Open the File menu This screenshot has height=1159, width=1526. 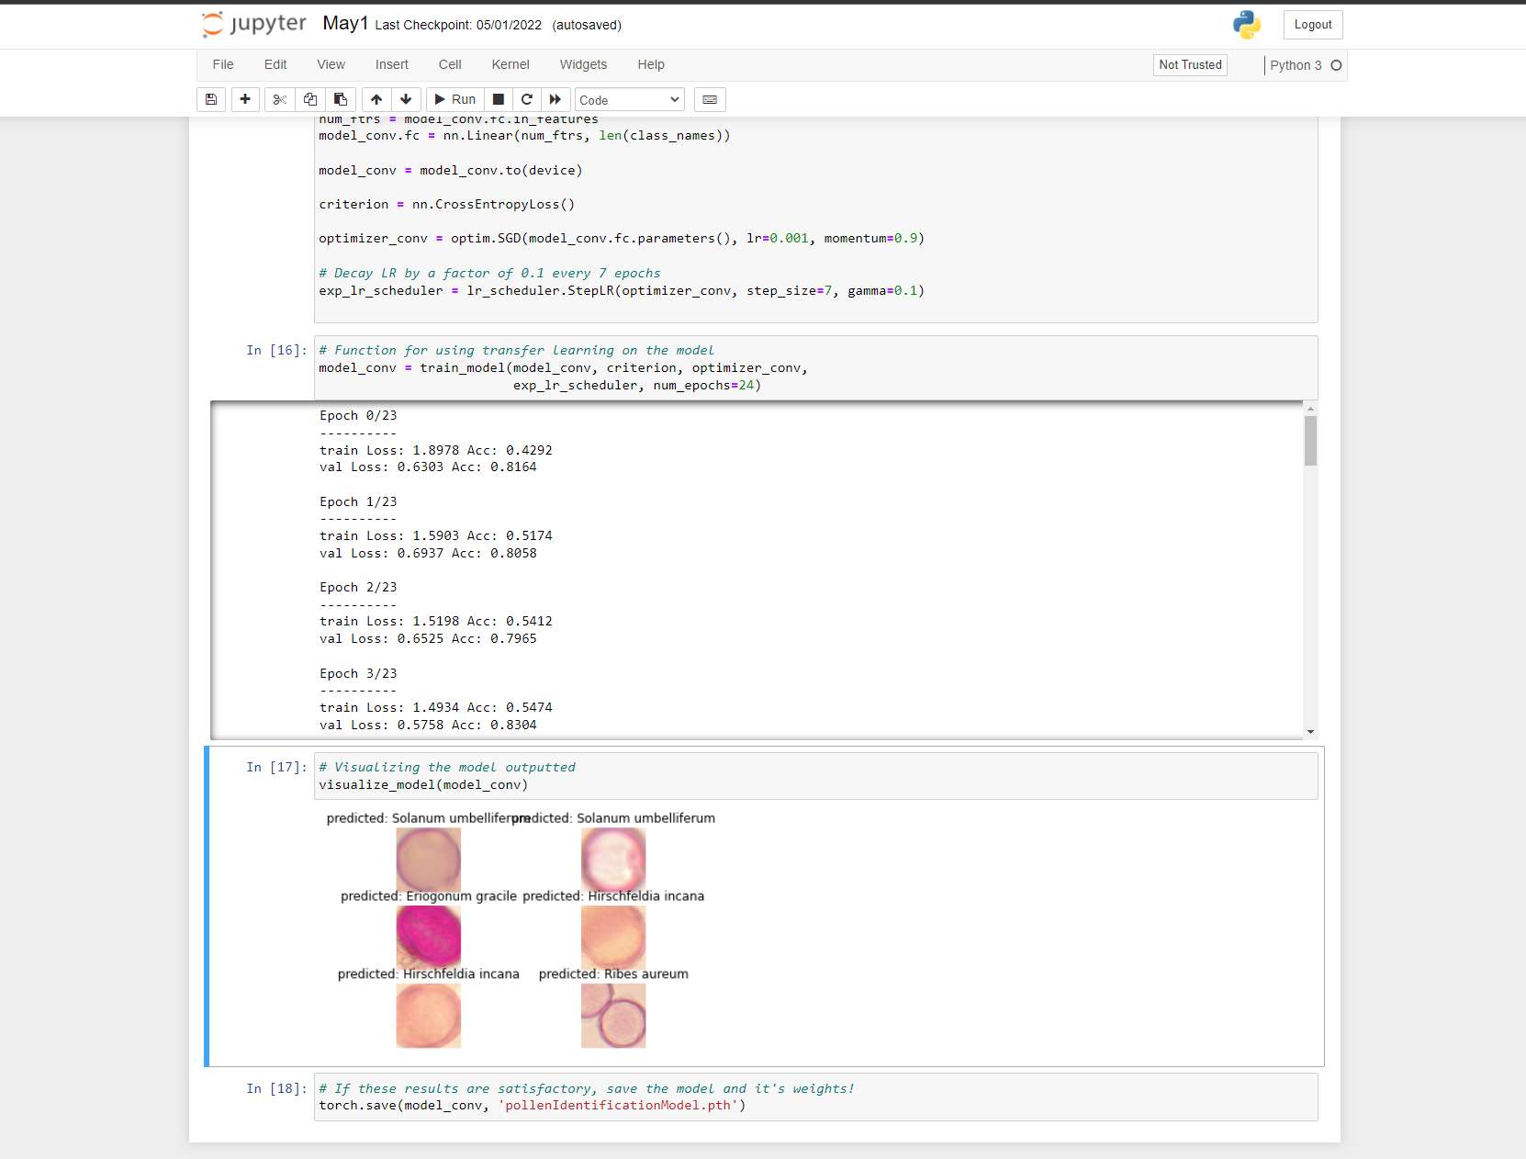pyautogui.click(x=223, y=64)
